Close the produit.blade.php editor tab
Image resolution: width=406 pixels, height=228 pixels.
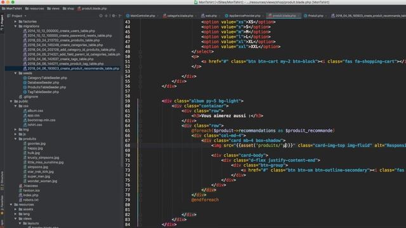coord(299,16)
